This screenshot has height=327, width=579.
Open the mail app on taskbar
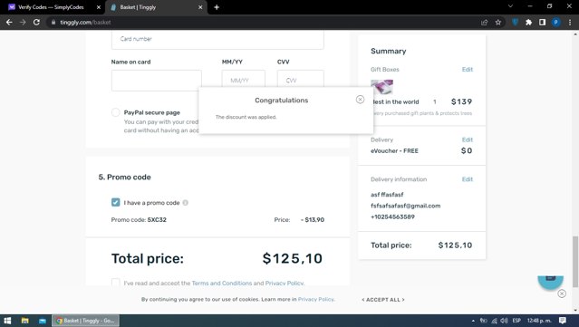(43, 321)
